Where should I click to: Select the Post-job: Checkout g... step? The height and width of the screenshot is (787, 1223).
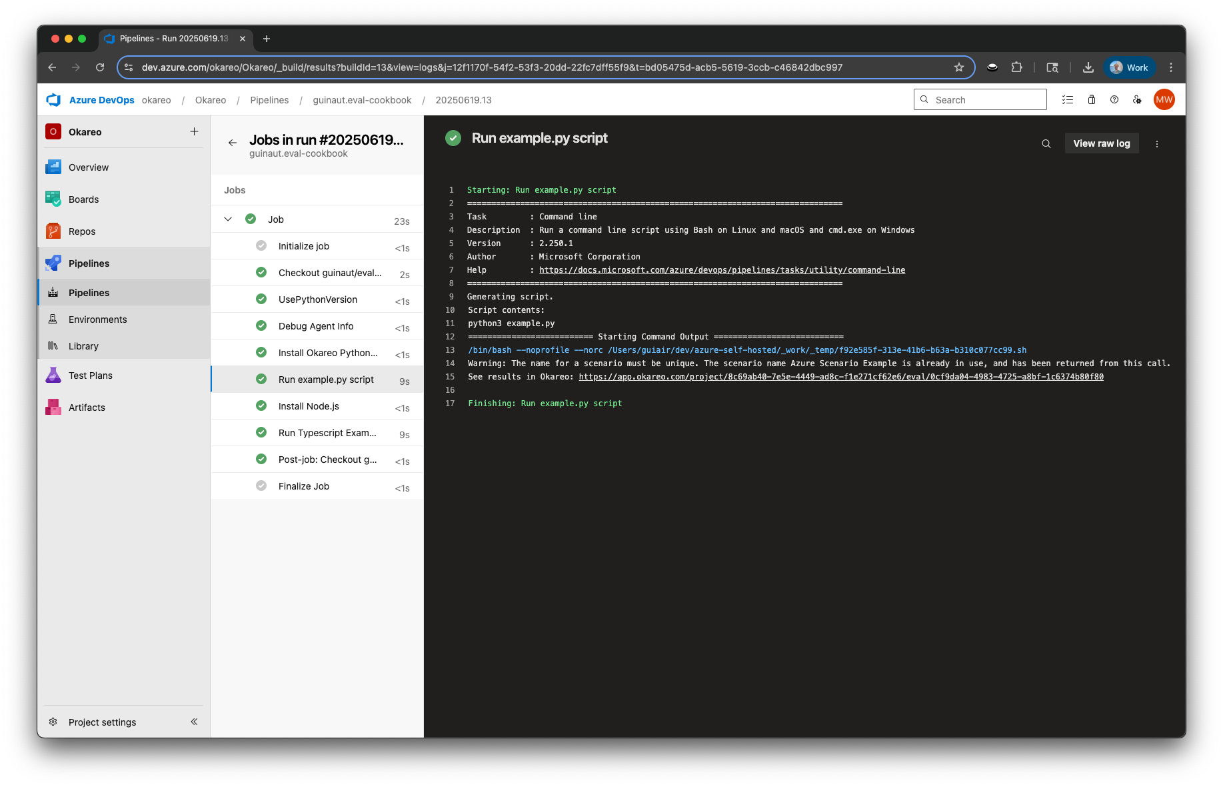pyautogui.click(x=317, y=460)
